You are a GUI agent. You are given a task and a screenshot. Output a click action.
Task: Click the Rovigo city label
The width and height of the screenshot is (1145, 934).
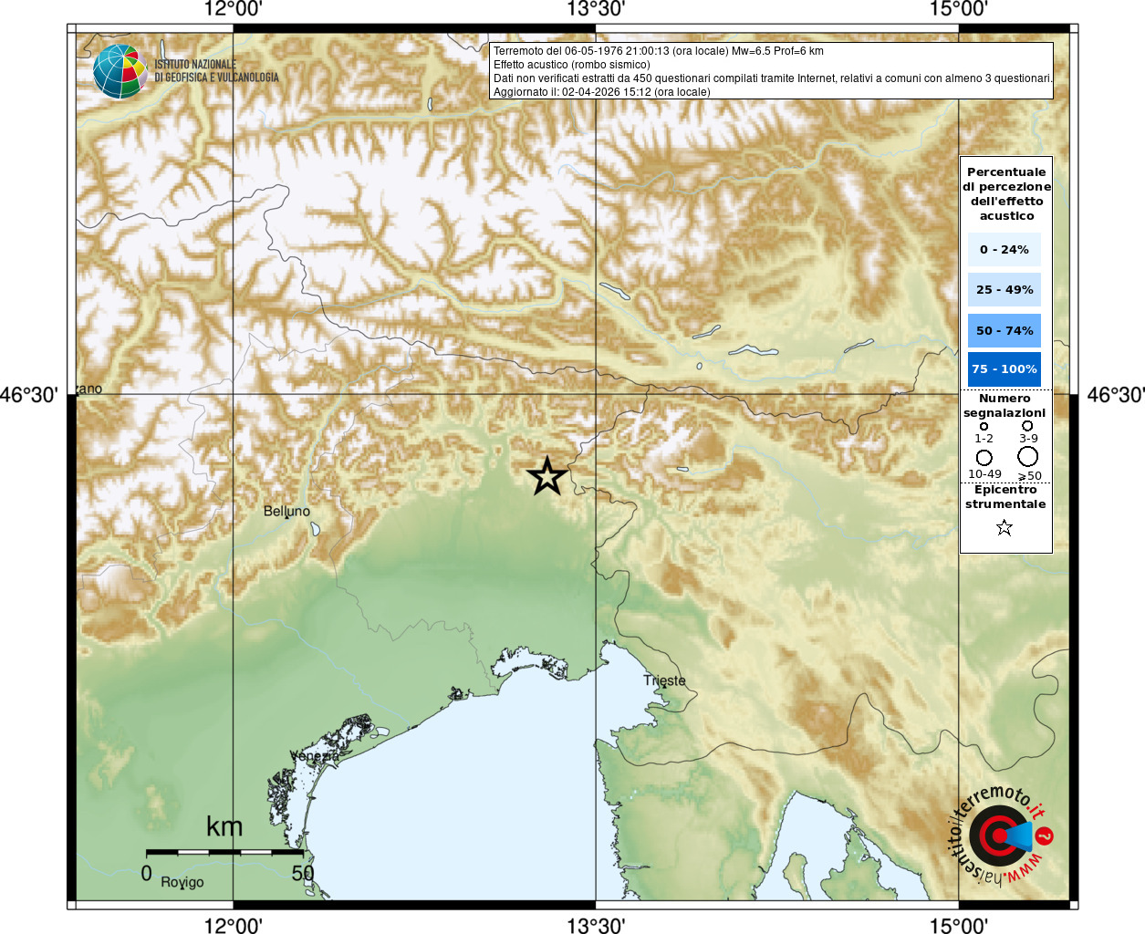(x=182, y=882)
